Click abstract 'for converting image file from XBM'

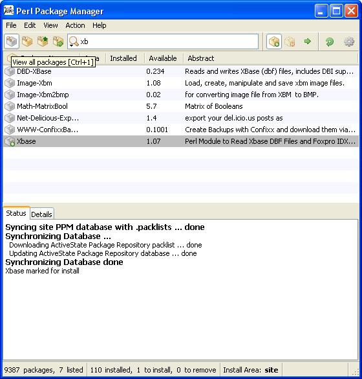point(252,95)
